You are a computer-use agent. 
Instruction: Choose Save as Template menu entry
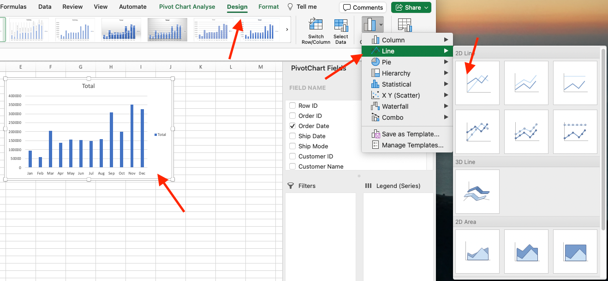coord(407,134)
